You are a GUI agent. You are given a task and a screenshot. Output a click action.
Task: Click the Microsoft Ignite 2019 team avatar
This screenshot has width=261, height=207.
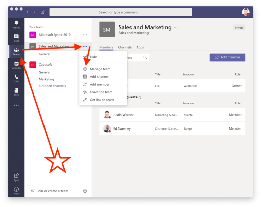click(x=33, y=35)
